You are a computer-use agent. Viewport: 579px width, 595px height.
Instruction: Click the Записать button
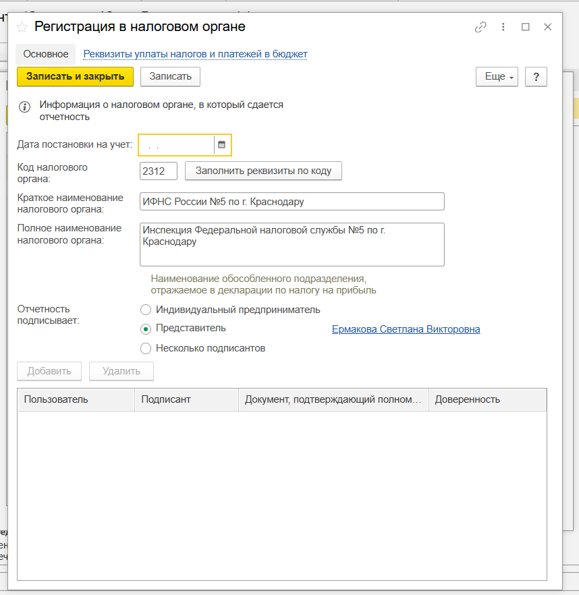pyautogui.click(x=170, y=77)
